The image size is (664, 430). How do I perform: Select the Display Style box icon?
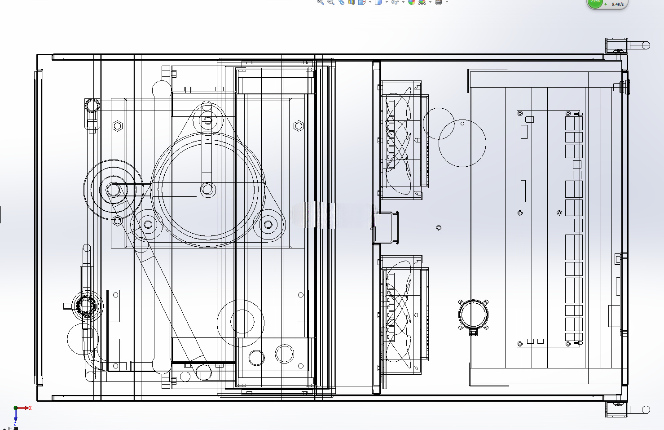378,2
